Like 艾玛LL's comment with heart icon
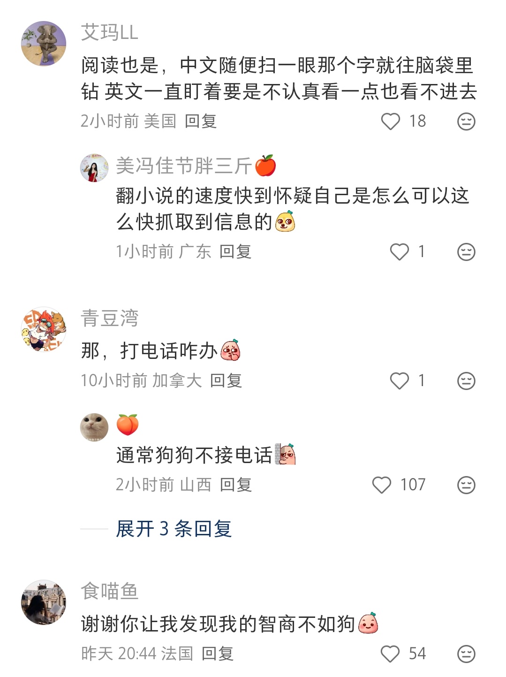Image resolution: width=506 pixels, height=677 pixels. click(x=390, y=122)
